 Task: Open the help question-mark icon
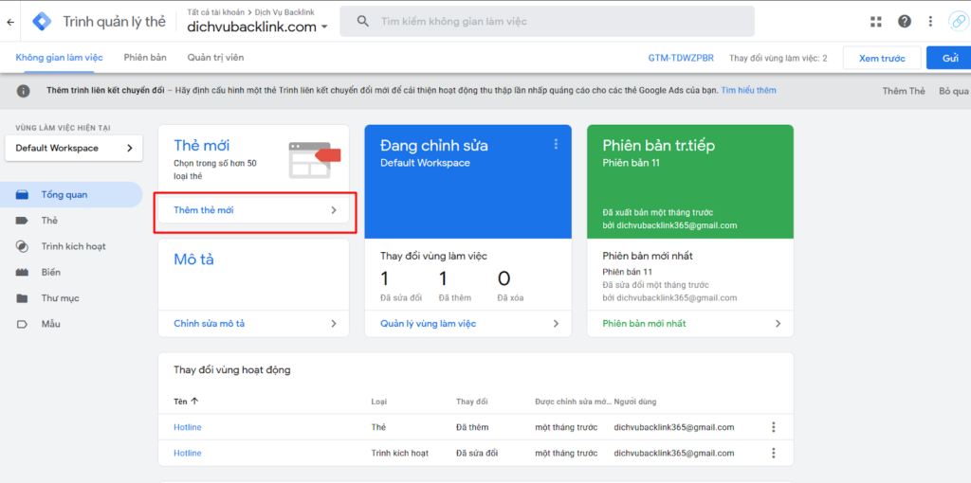coord(905,22)
